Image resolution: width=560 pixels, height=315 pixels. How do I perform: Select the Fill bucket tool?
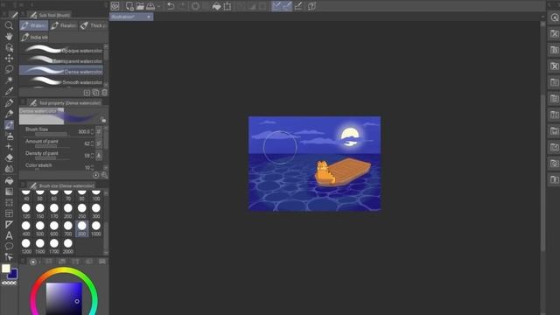9,181
